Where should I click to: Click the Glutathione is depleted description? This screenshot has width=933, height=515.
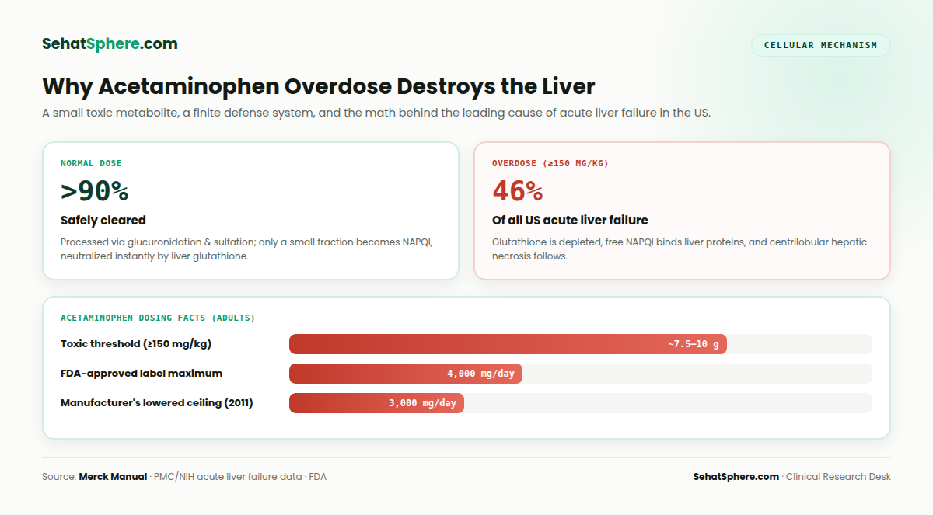click(680, 249)
